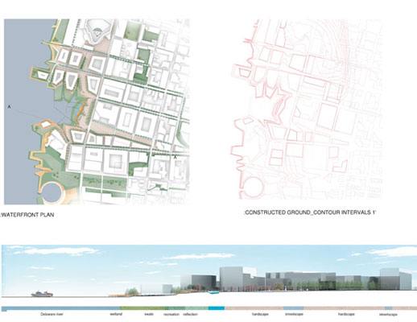Click the reflection legend label
Screen dimensions: 417x322
(191, 314)
